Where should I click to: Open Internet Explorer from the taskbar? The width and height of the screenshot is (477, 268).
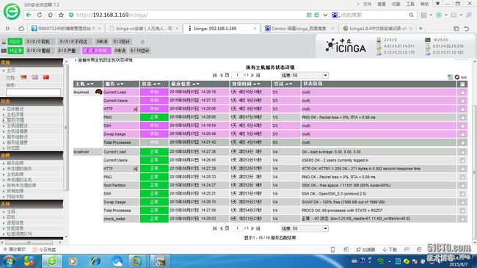(95, 261)
